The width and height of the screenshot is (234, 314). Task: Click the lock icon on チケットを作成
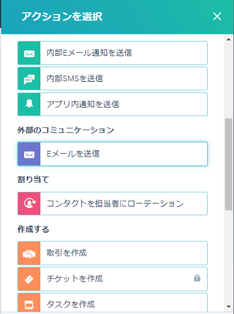coord(197,278)
